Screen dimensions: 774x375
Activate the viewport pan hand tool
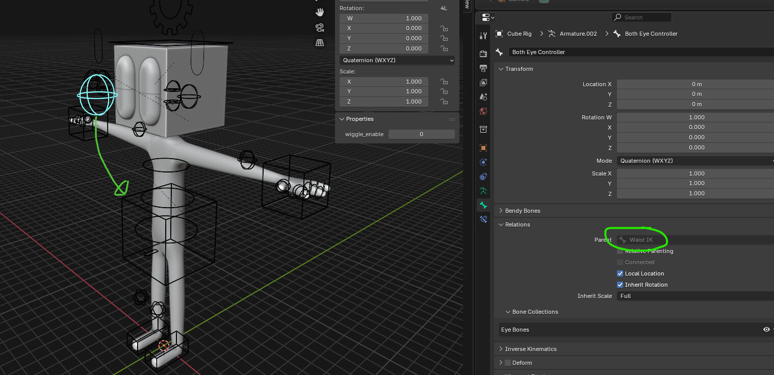click(320, 12)
